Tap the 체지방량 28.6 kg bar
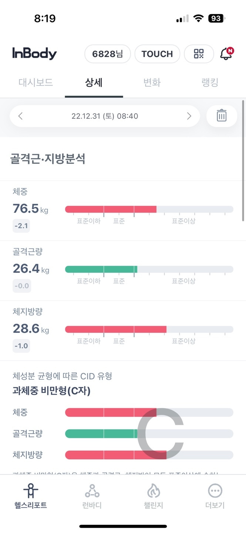 [149, 329]
